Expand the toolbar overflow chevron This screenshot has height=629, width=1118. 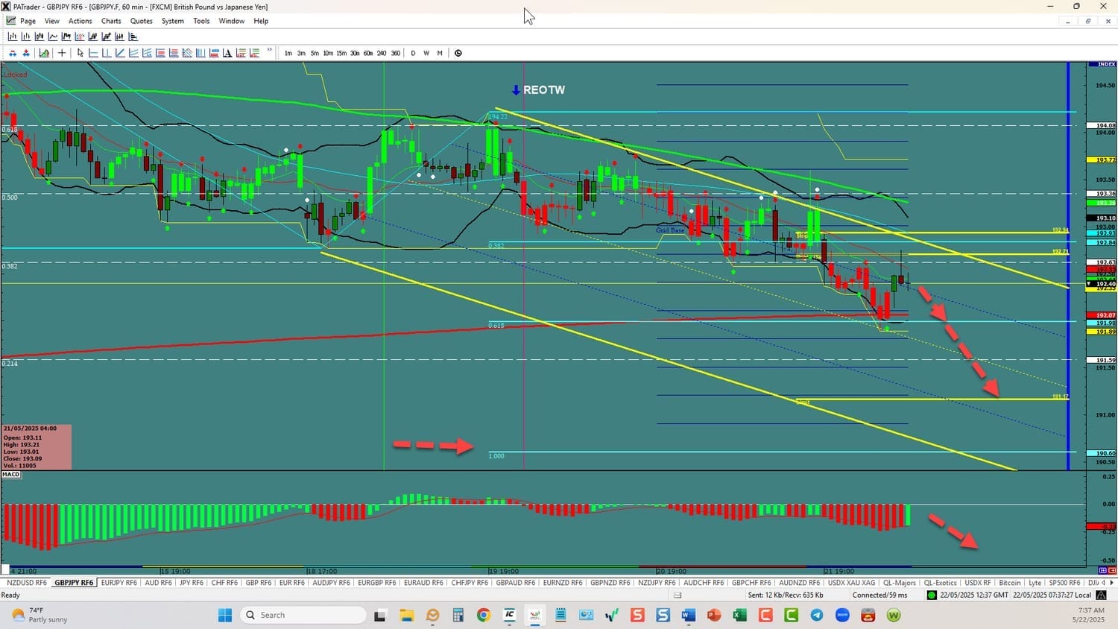pos(270,51)
